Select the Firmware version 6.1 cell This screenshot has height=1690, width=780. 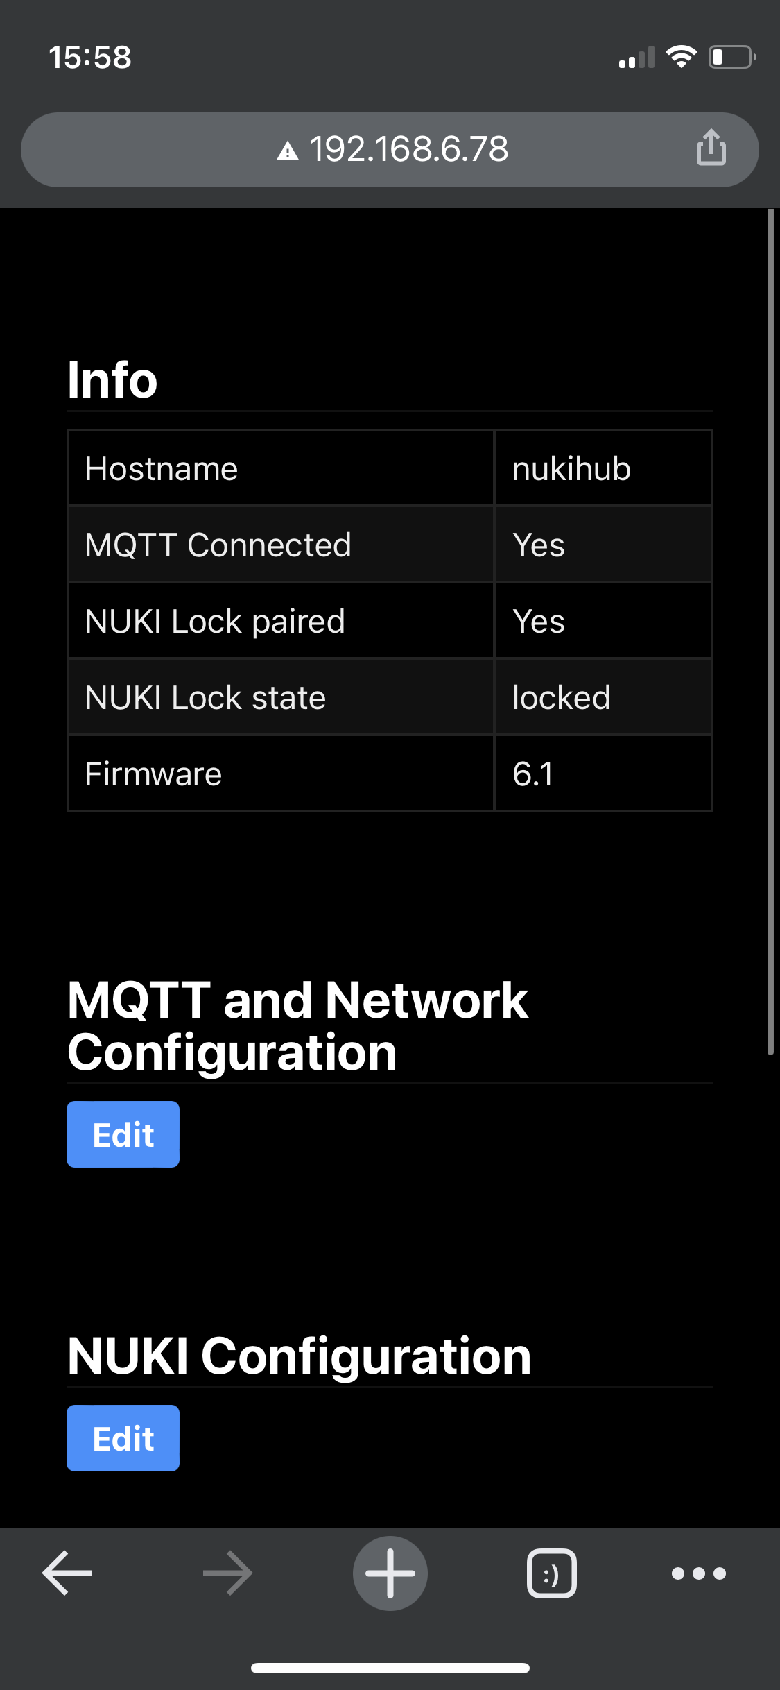[531, 773]
